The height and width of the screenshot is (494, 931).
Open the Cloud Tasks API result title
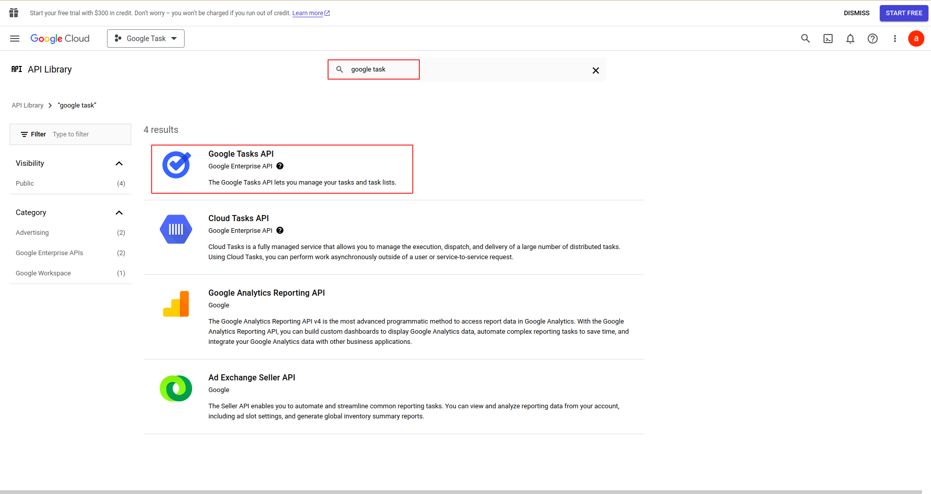pyautogui.click(x=238, y=219)
